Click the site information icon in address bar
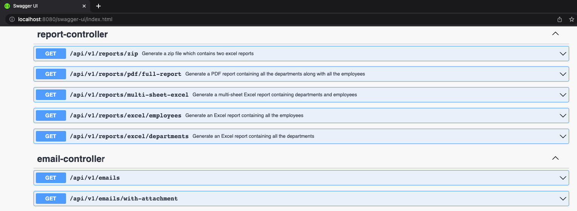The image size is (577, 211). pyautogui.click(x=12, y=19)
